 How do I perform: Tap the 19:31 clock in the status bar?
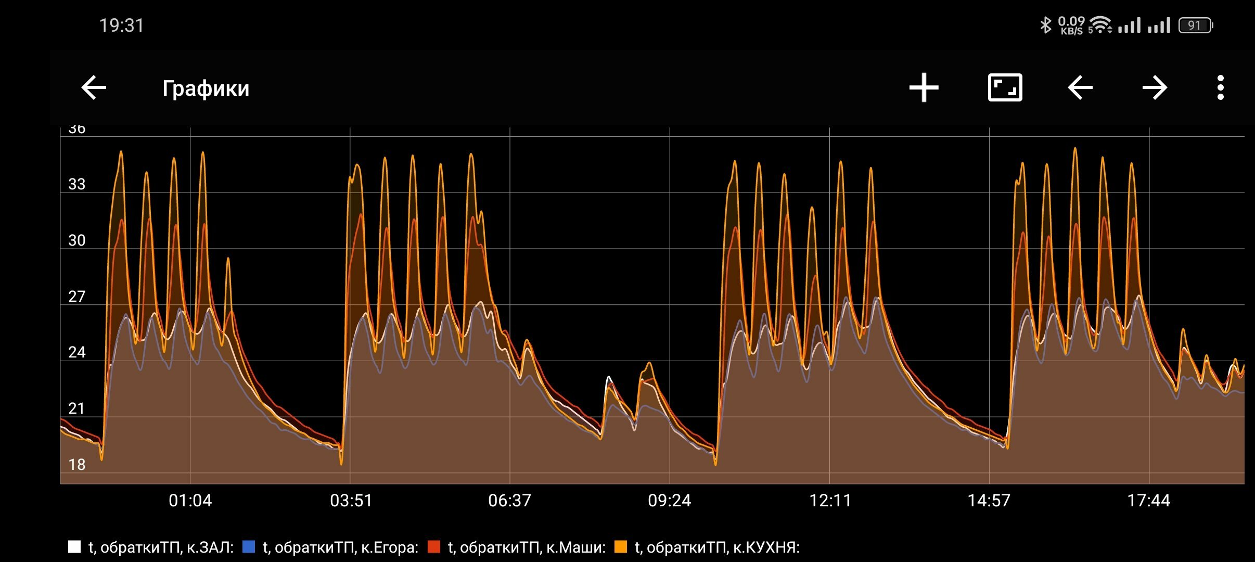[121, 25]
